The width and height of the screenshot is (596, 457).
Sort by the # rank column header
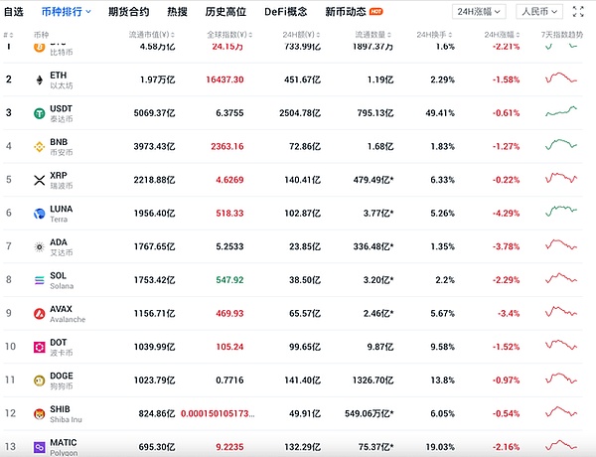point(8,35)
